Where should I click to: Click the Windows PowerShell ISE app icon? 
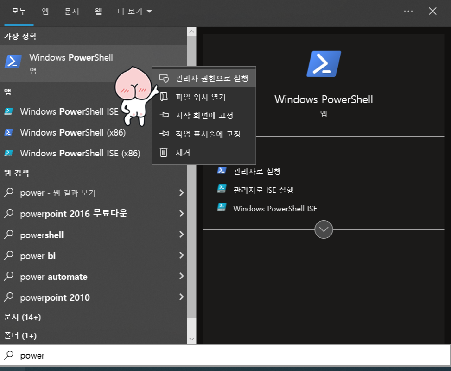[8, 111]
